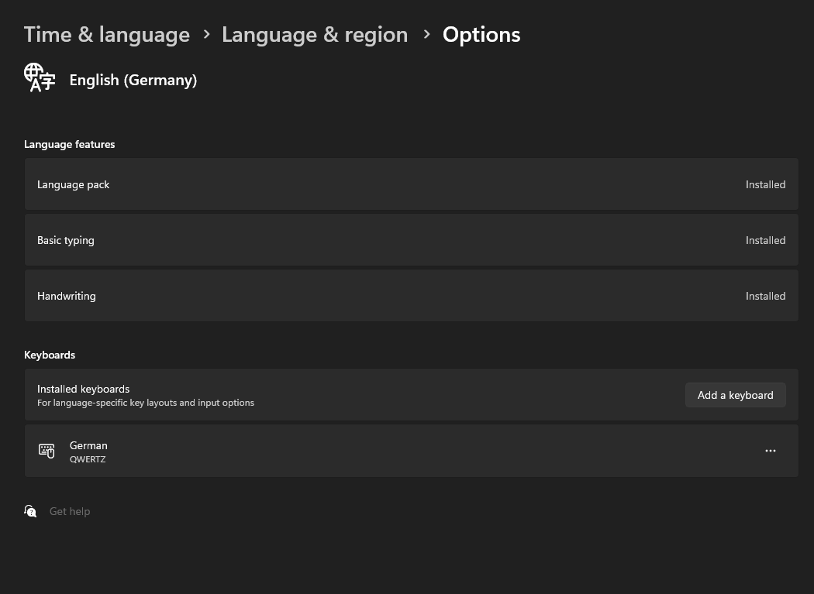Screen dimensions: 814x594
Task: Click the English (Germany) language icon
Action: click(40, 77)
